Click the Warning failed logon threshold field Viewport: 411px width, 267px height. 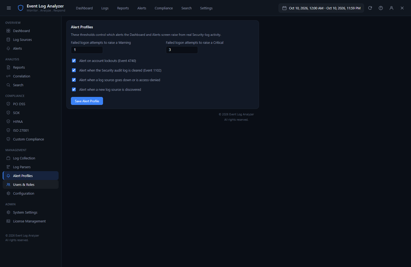(87, 50)
